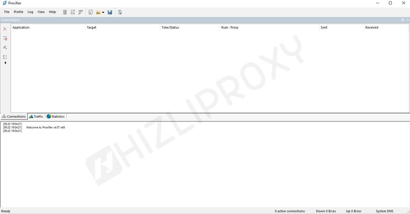Click the Rule : Proxy column header
This screenshot has height=214, width=410.
[x=269, y=27]
